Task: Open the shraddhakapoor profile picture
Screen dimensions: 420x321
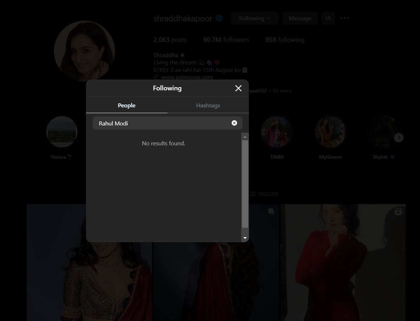Action: click(x=84, y=51)
